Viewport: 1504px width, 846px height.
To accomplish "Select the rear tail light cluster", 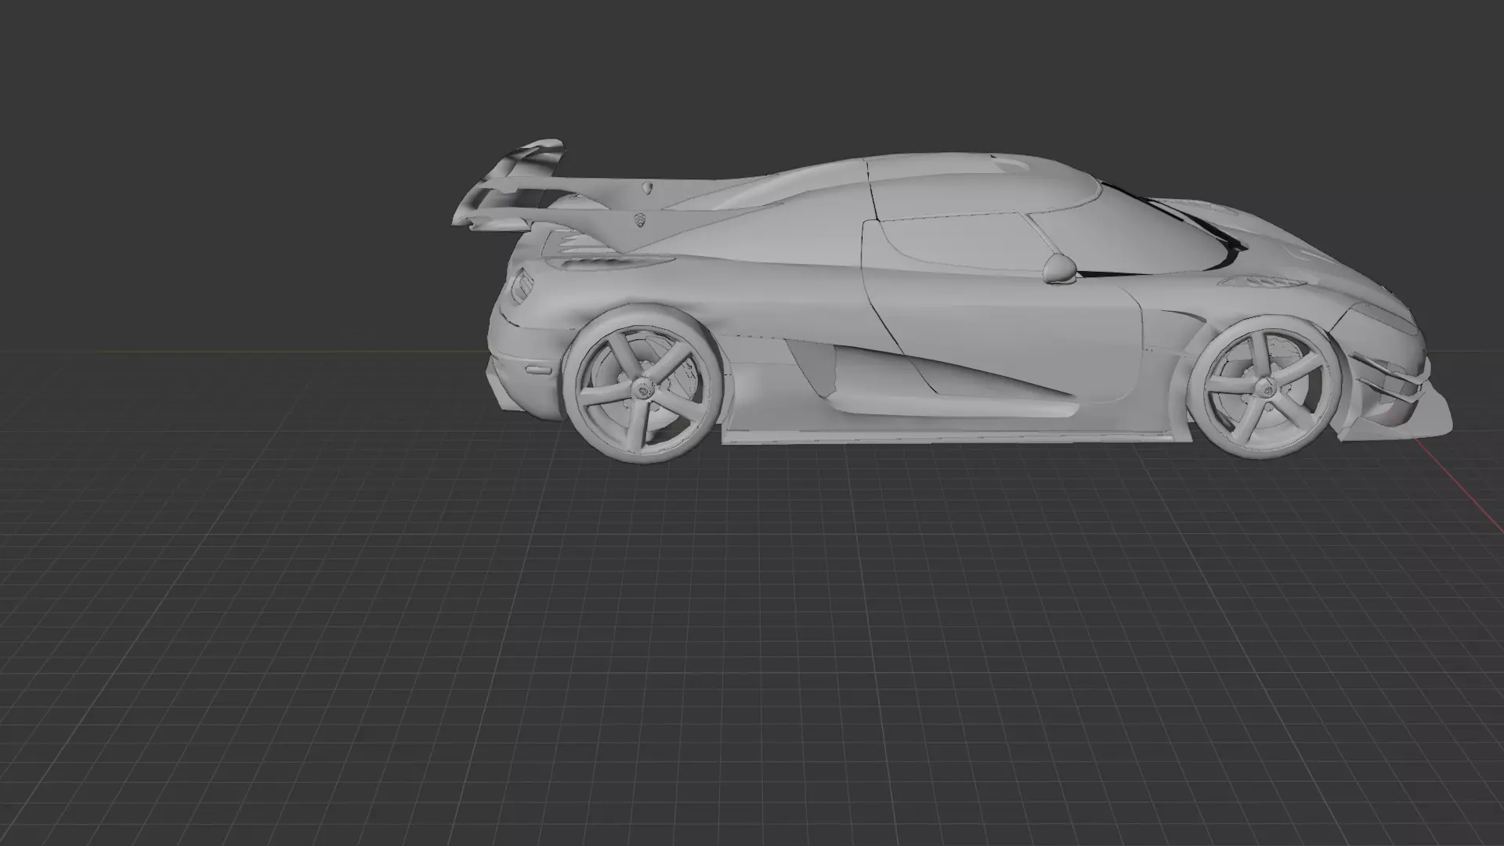I will click(522, 287).
